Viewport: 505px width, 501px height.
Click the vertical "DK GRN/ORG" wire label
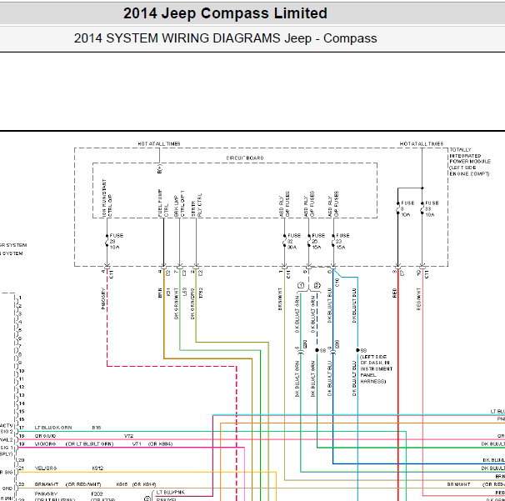point(192,303)
